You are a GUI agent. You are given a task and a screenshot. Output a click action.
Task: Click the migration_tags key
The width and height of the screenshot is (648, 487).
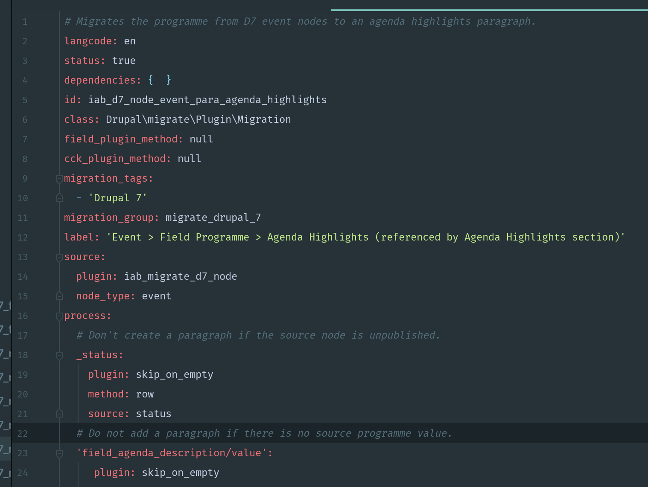click(x=108, y=178)
